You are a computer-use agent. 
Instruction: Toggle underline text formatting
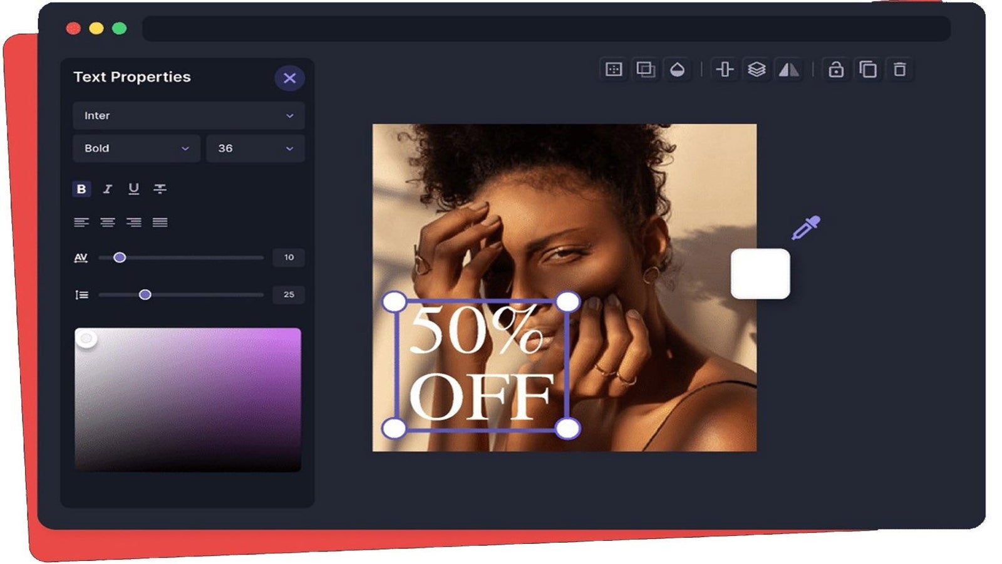(x=133, y=189)
